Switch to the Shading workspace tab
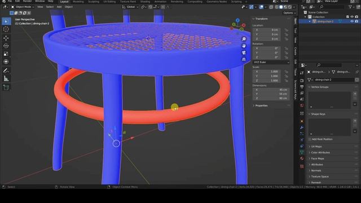The image size is (361, 203). (145, 2)
